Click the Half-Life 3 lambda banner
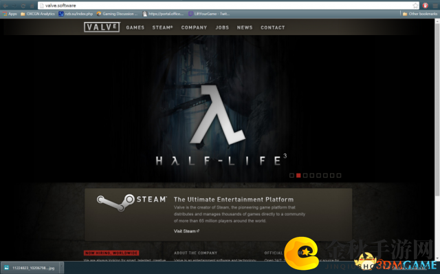This screenshot has width=440, height=274. 217,115
